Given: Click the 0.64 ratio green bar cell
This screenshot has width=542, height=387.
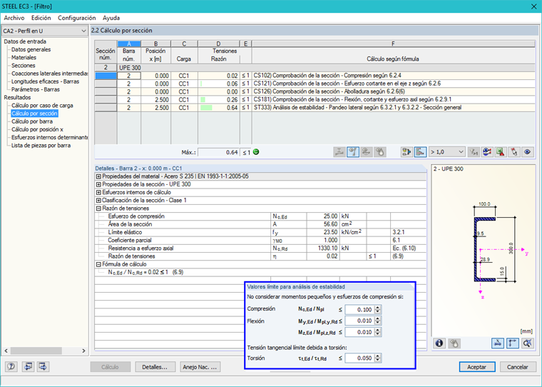Looking at the screenshot, I should tap(218, 108).
